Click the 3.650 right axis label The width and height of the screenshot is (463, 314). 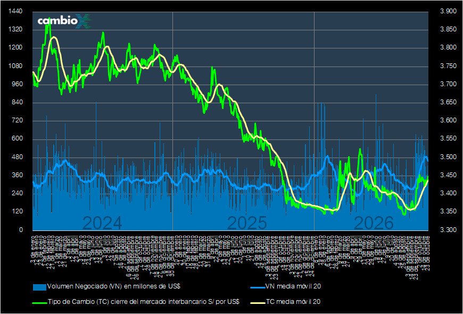(448, 103)
